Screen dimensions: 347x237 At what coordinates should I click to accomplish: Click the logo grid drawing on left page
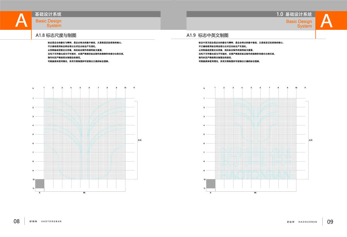coord(85,139)
